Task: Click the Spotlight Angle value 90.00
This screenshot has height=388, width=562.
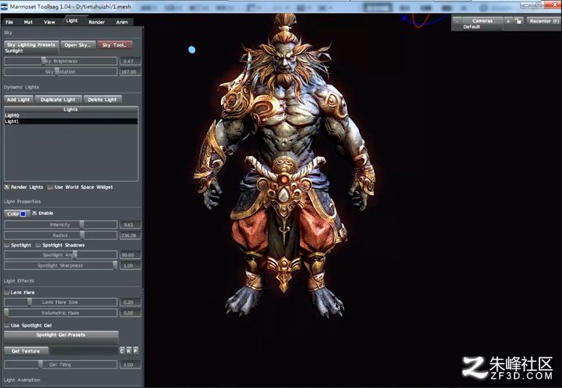Action: (x=130, y=255)
